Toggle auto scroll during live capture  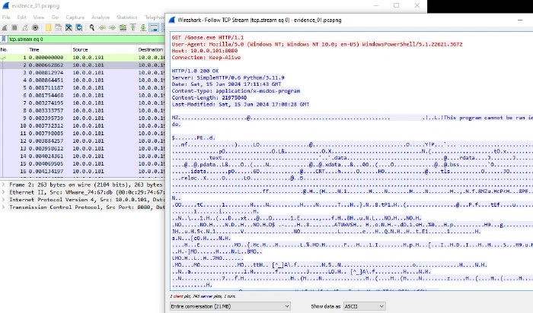pos(154,28)
